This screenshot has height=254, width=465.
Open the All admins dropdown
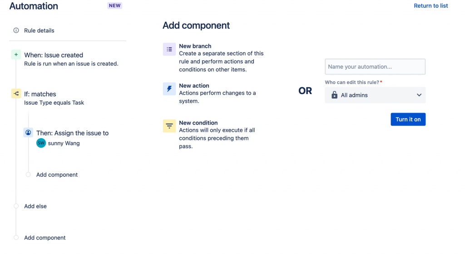(375, 95)
